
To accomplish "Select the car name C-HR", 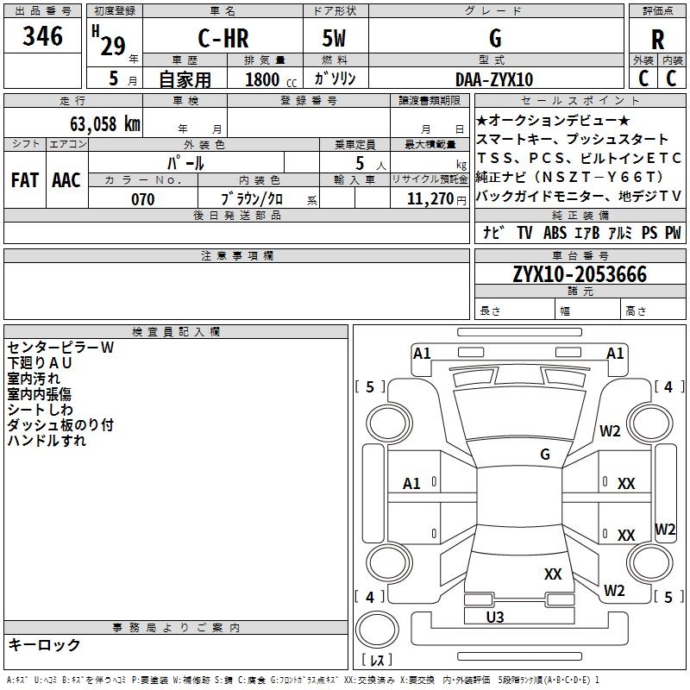I will pos(223,38).
